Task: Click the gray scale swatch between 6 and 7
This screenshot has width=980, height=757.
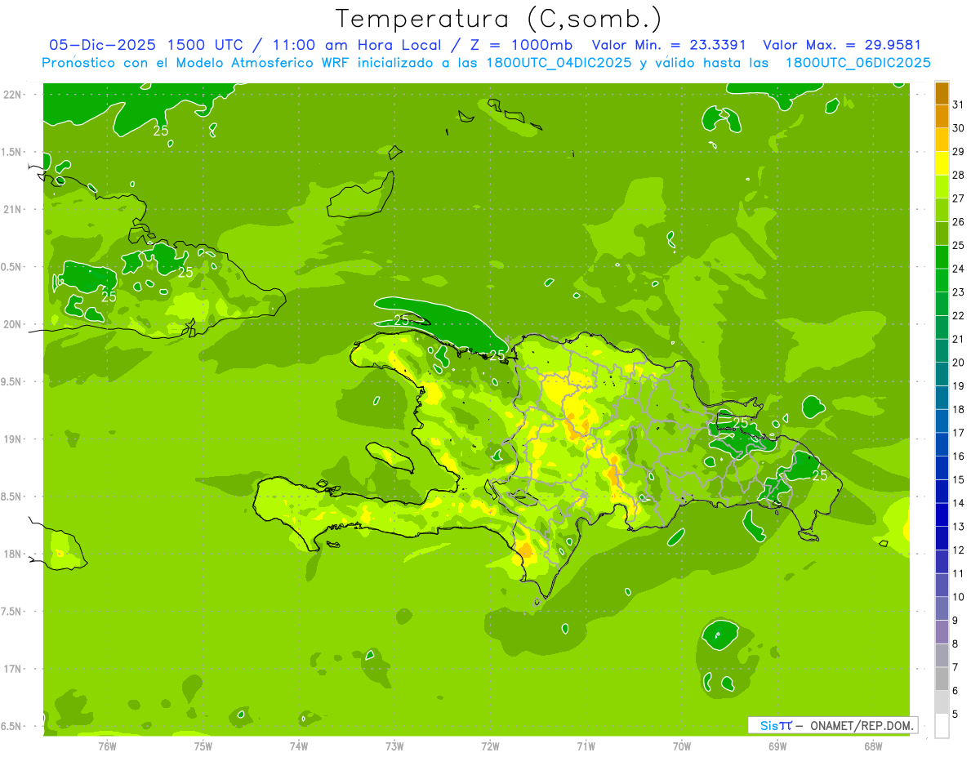Action: [942, 679]
